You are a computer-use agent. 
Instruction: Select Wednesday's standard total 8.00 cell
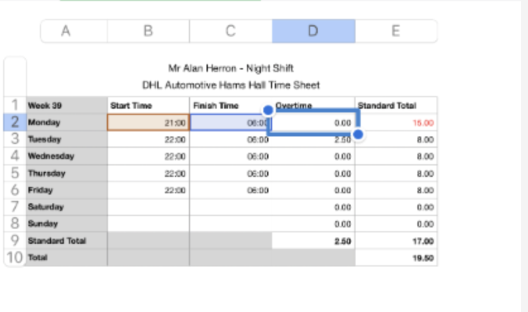(396, 156)
